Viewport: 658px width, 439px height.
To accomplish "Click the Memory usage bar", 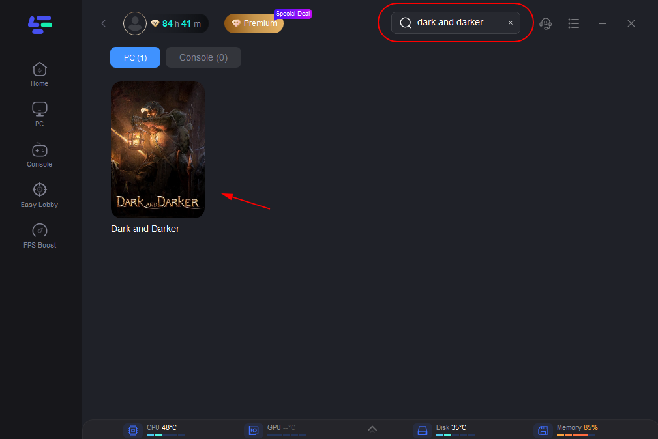I will pos(576,435).
